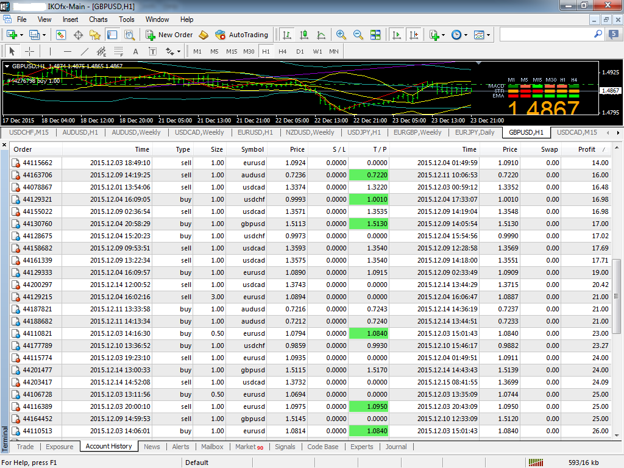Click the Zoom Out magnifier
The image size is (624, 468).
pos(358,35)
